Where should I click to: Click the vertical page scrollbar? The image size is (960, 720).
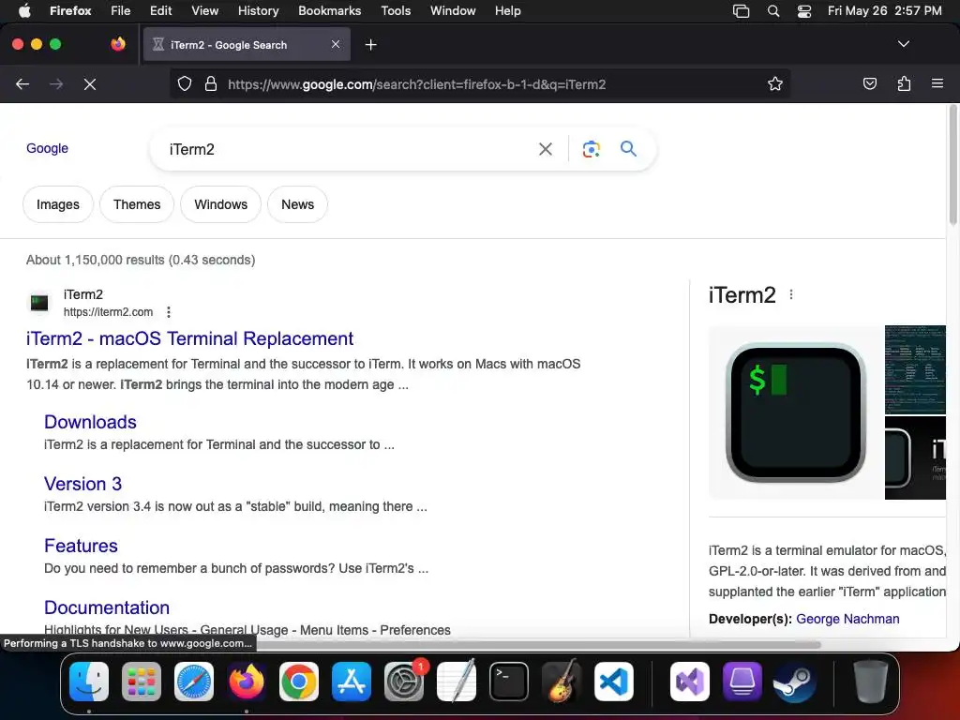pyautogui.click(x=952, y=165)
